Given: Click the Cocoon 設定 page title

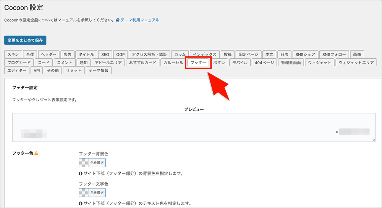Looking at the screenshot, I should point(24,8).
